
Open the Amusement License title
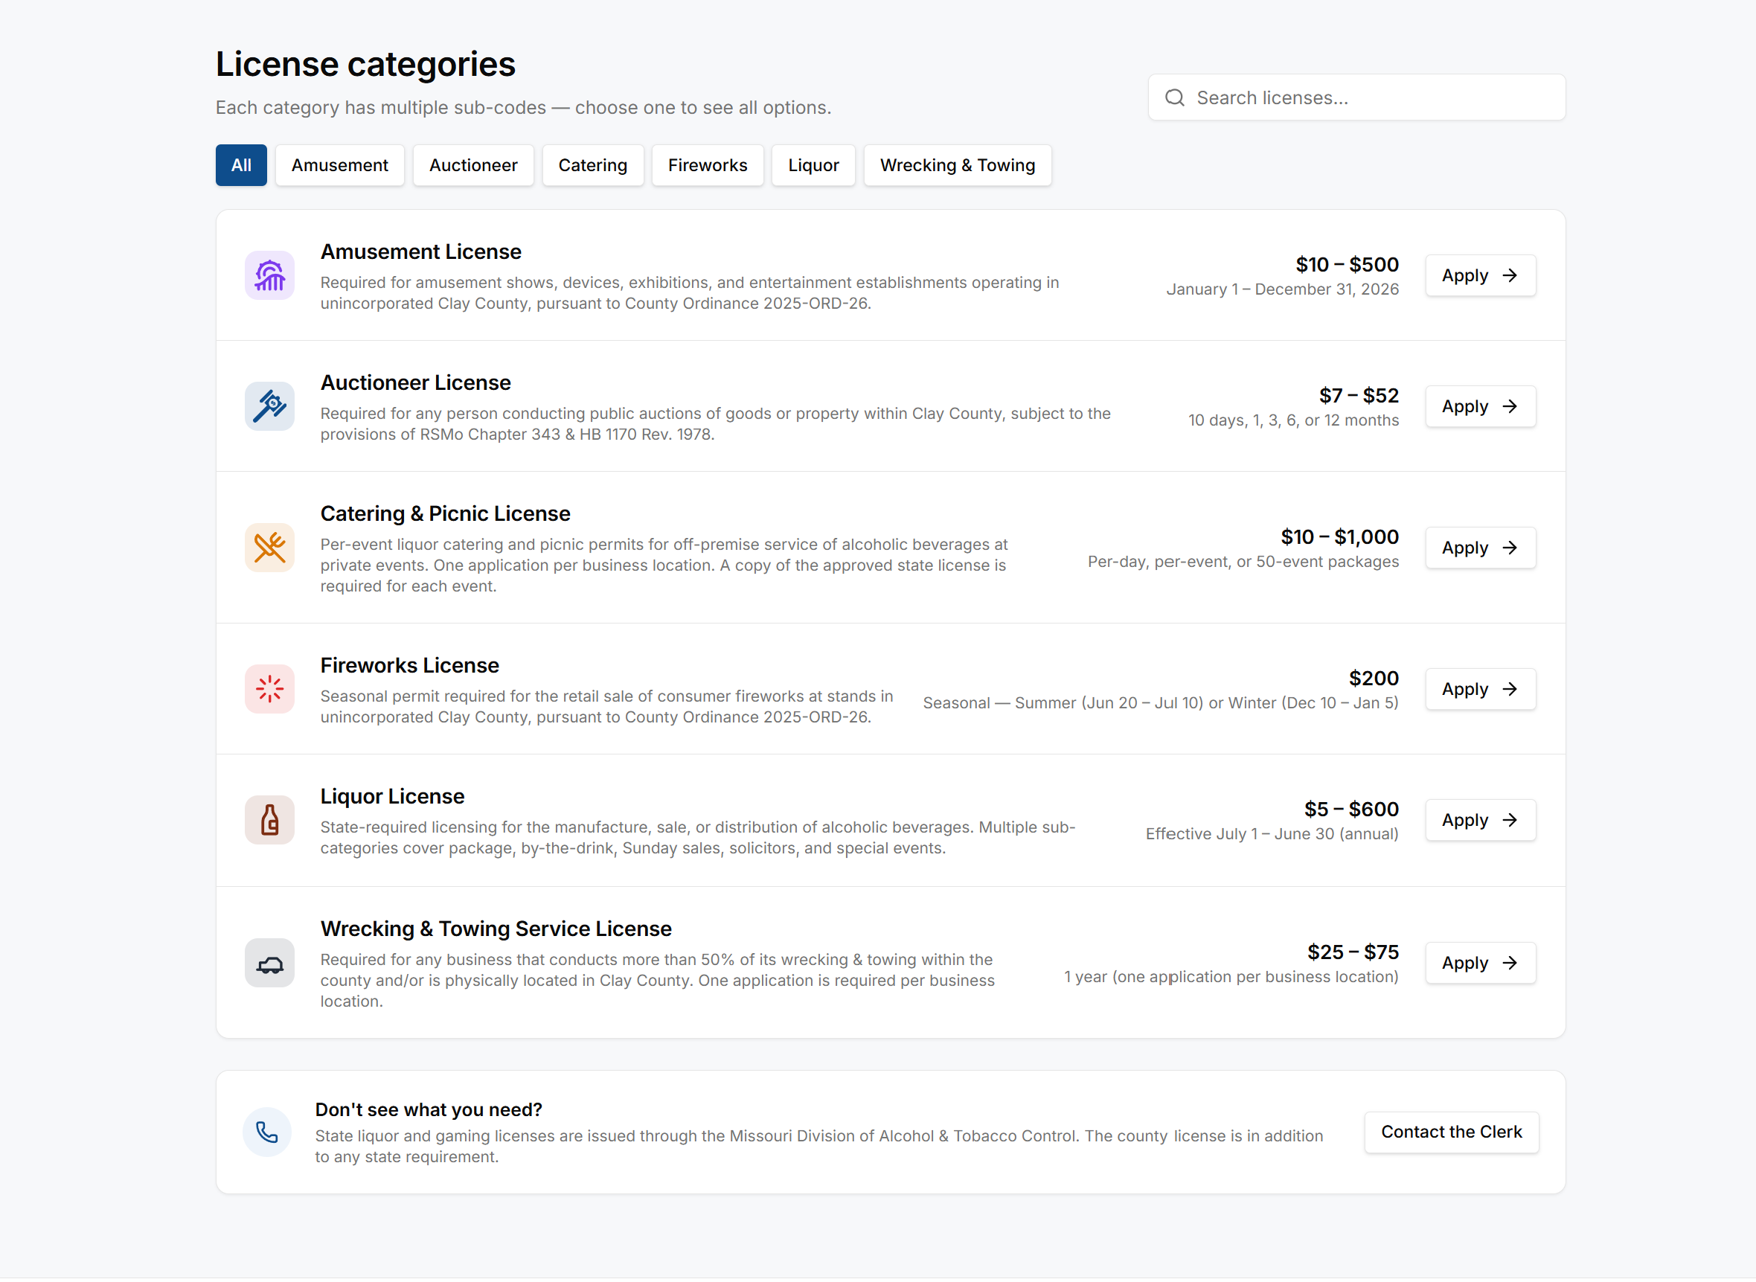click(x=420, y=252)
